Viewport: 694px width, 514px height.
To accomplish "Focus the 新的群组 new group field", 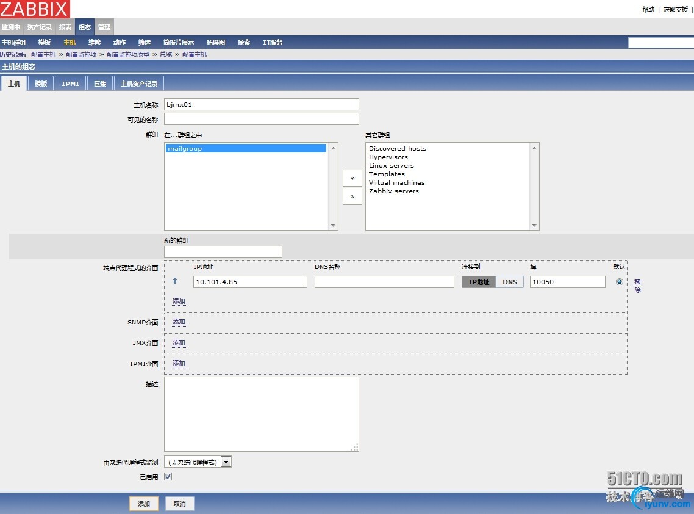I will coord(223,252).
